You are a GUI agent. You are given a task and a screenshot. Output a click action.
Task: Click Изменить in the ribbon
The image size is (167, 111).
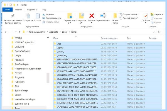pyautogui.click(x=157, y=18)
